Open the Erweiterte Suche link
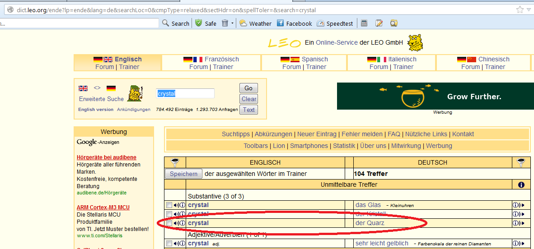 click(101, 99)
